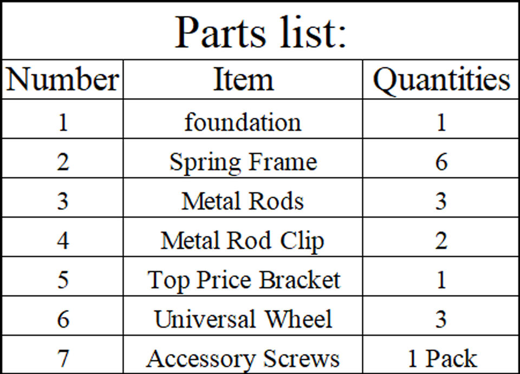Click row number 5 in Number column
This screenshot has width=520, height=374.
[x=63, y=280]
